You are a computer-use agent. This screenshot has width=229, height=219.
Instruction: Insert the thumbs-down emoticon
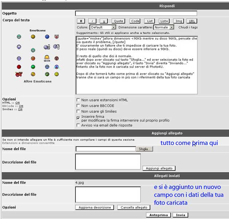coord(56,46)
